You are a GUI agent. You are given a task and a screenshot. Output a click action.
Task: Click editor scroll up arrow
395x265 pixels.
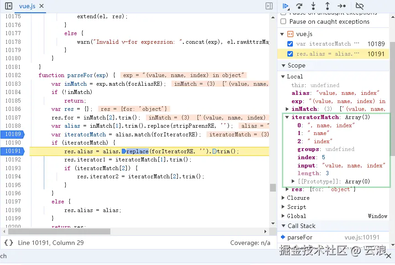click(x=273, y=18)
